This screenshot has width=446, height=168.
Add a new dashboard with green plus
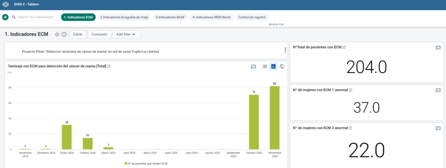coord(5,17)
